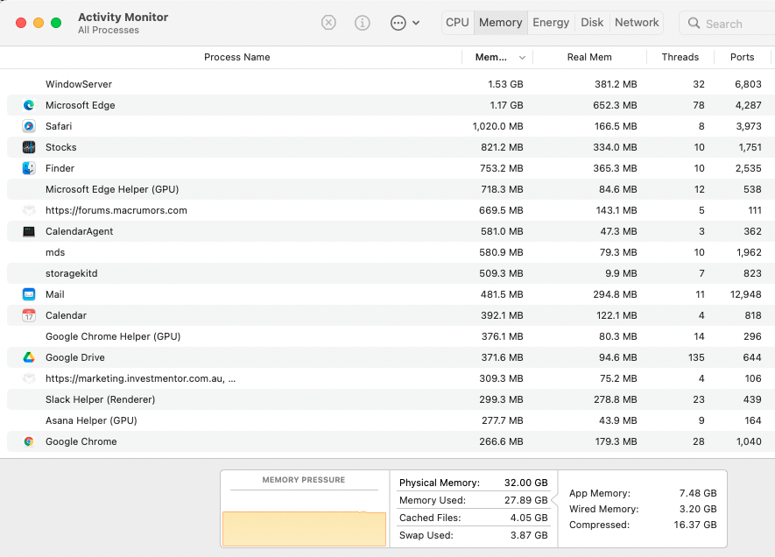Click into the Search field

click(x=727, y=24)
